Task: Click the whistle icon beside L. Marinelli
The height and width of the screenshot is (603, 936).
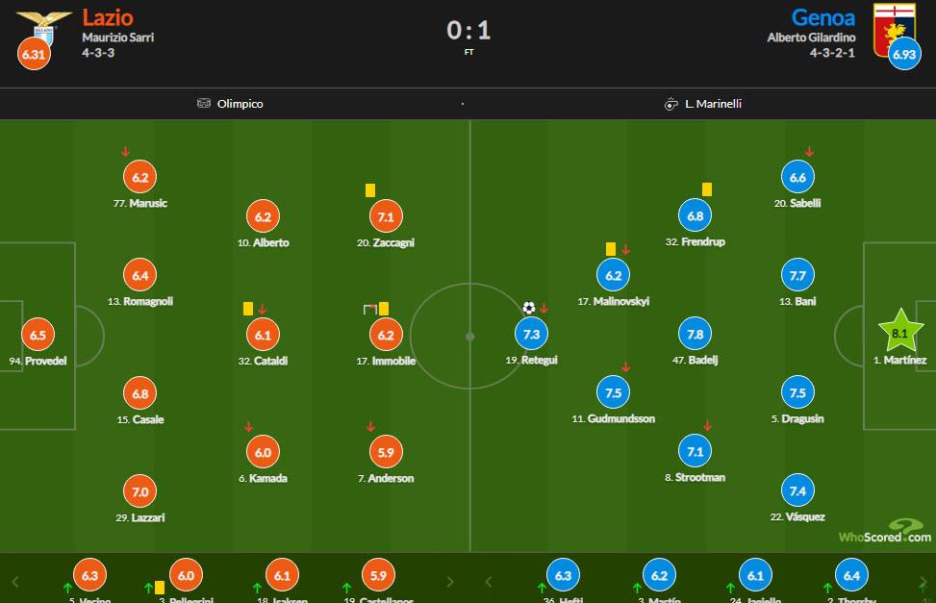Action: click(x=671, y=104)
